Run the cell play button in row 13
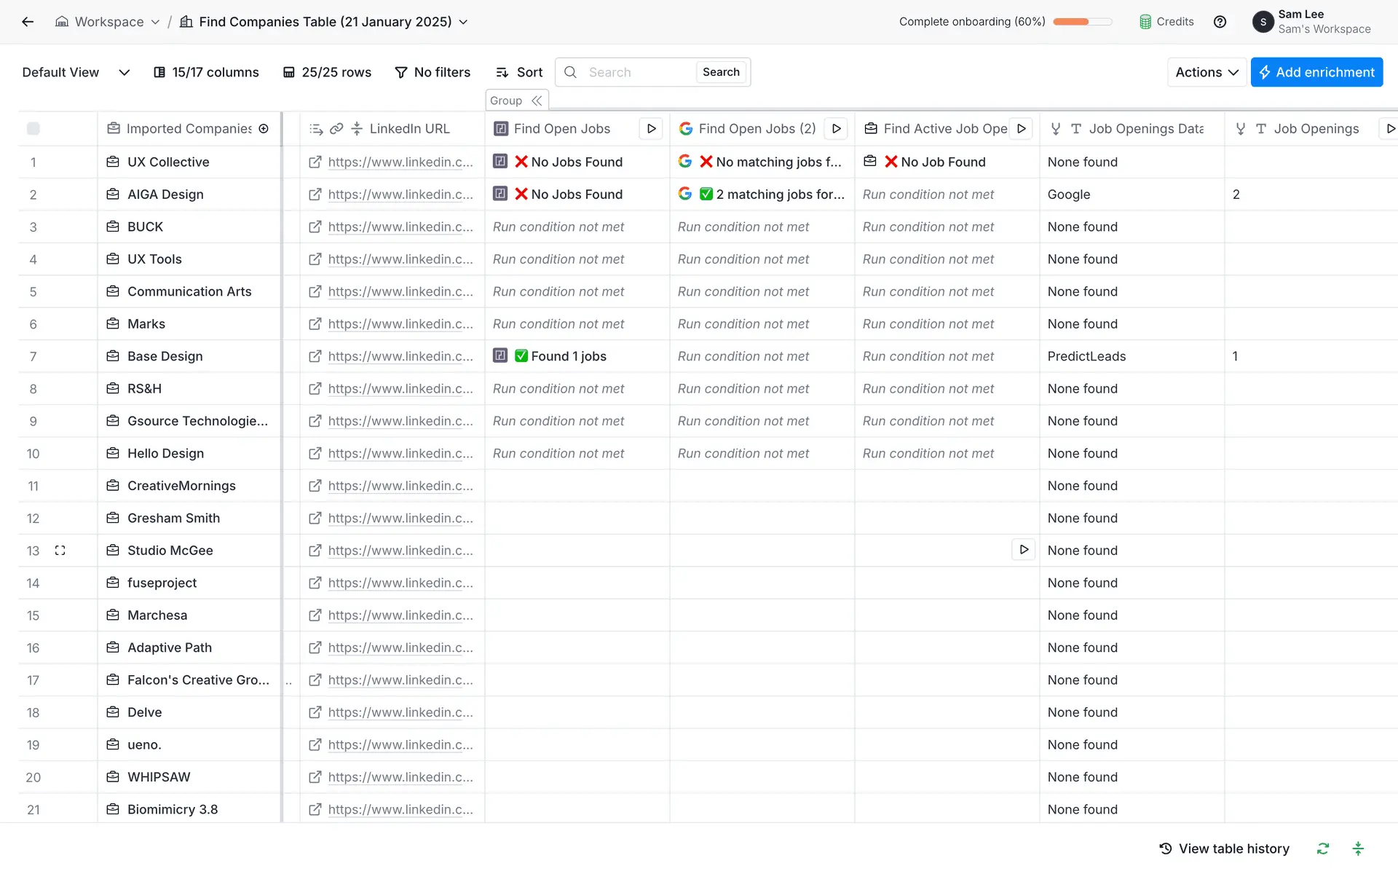Screen dimensions: 1398x874 tap(1023, 550)
